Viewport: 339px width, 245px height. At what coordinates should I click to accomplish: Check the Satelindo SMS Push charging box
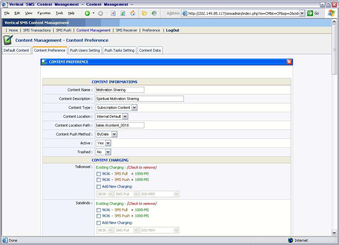[99, 216]
